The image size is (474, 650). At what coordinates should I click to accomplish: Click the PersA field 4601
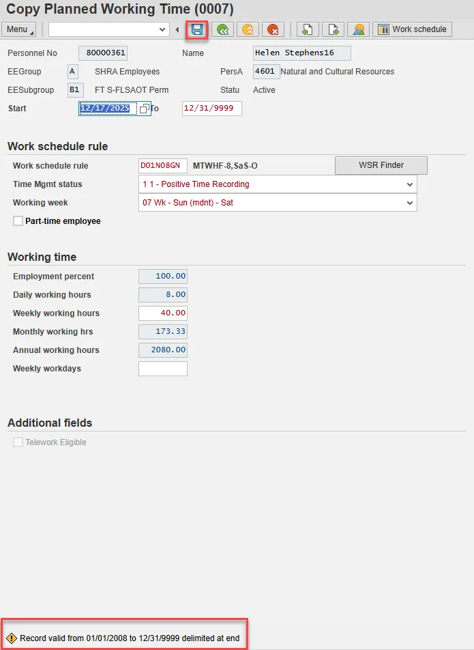pos(266,71)
